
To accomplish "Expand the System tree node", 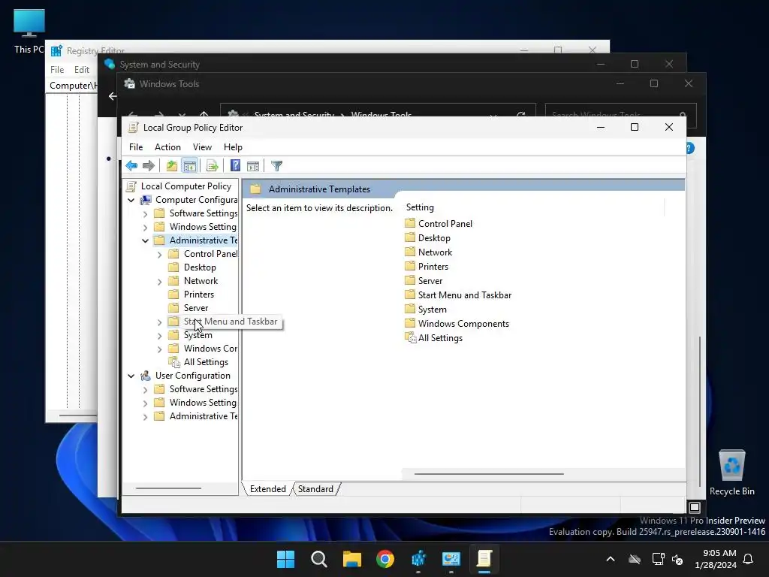I will [x=159, y=336].
